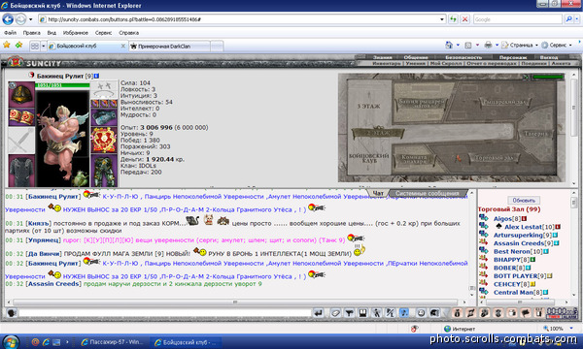This screenshot has width=583, height=349.
Task: Click the third pink toolbar icon
Action: (485, 313)
